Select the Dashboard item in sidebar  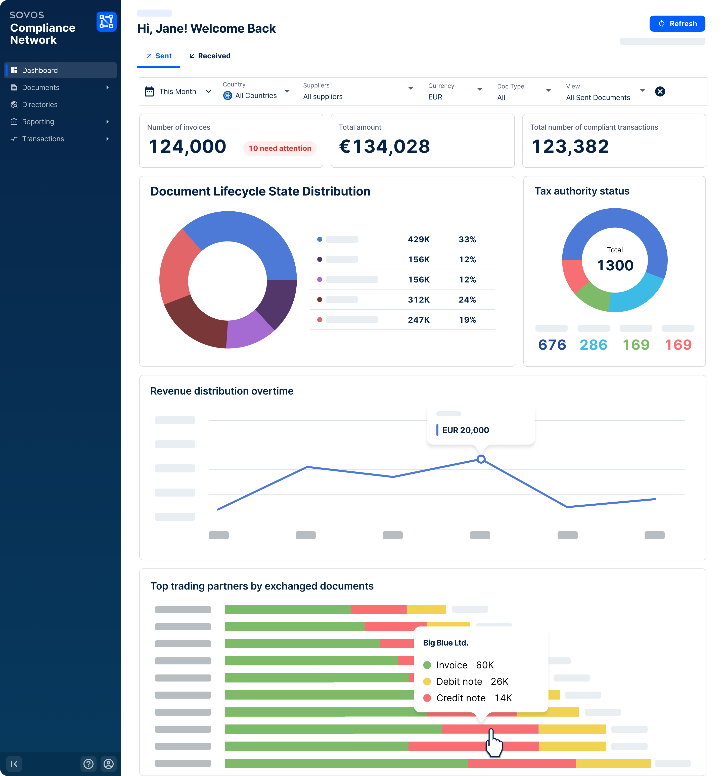click(60, 70)
